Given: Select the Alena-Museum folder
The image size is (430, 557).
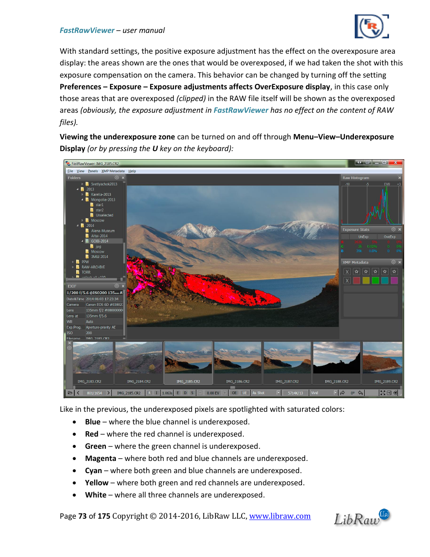Looking at the screenshot, I should click(x=103, y=230).
